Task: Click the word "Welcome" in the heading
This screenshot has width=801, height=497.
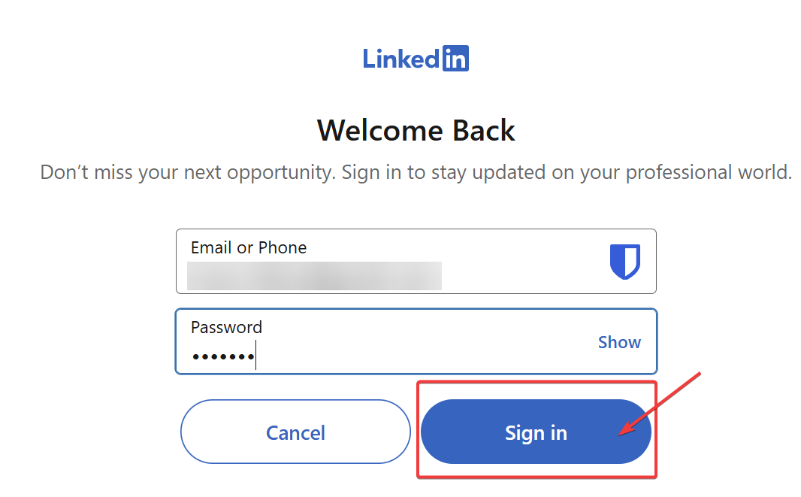Action: point(380,130)
